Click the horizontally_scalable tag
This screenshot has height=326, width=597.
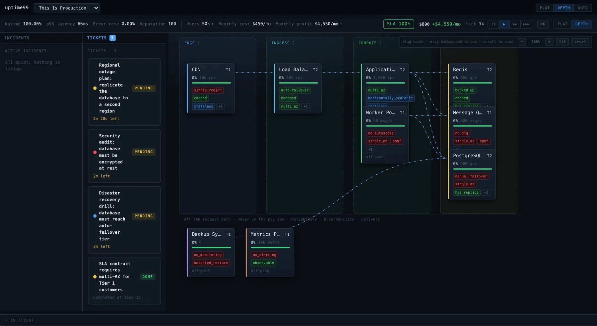(390, 98)
